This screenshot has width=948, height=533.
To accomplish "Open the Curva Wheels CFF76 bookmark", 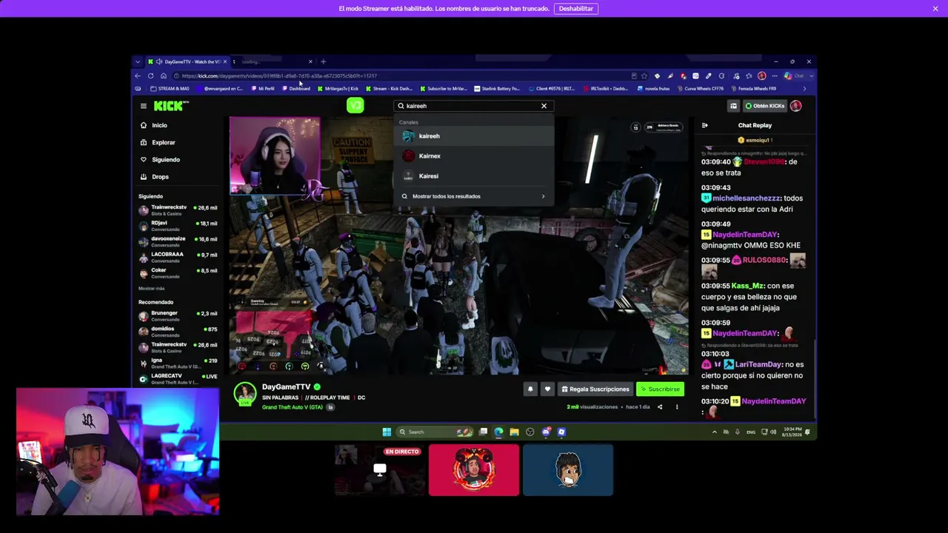I will click(x=701, y=89).
